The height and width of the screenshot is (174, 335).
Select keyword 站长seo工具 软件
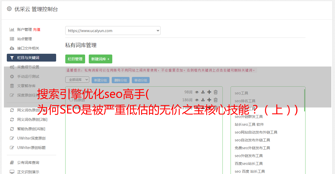(249, 124)
